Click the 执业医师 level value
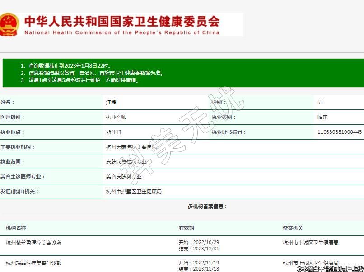Screen dimensions: 364x272 coord(116,117)
